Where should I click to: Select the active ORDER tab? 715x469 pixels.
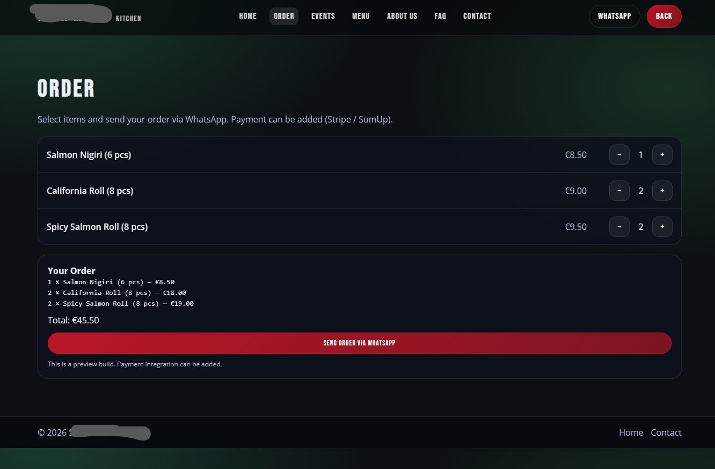283,16
